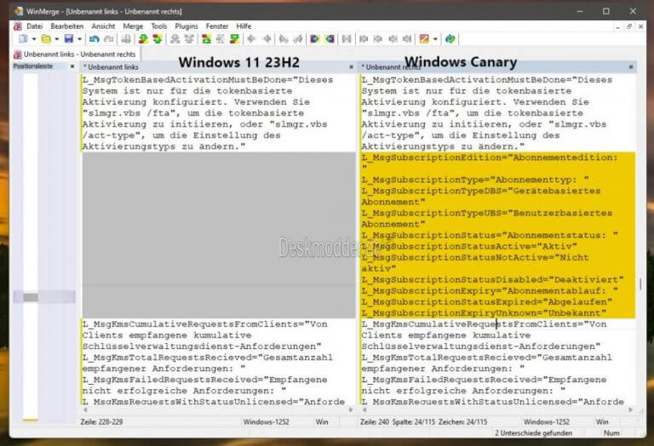Click the Refresh icon at toolbar end

(450, 39)
